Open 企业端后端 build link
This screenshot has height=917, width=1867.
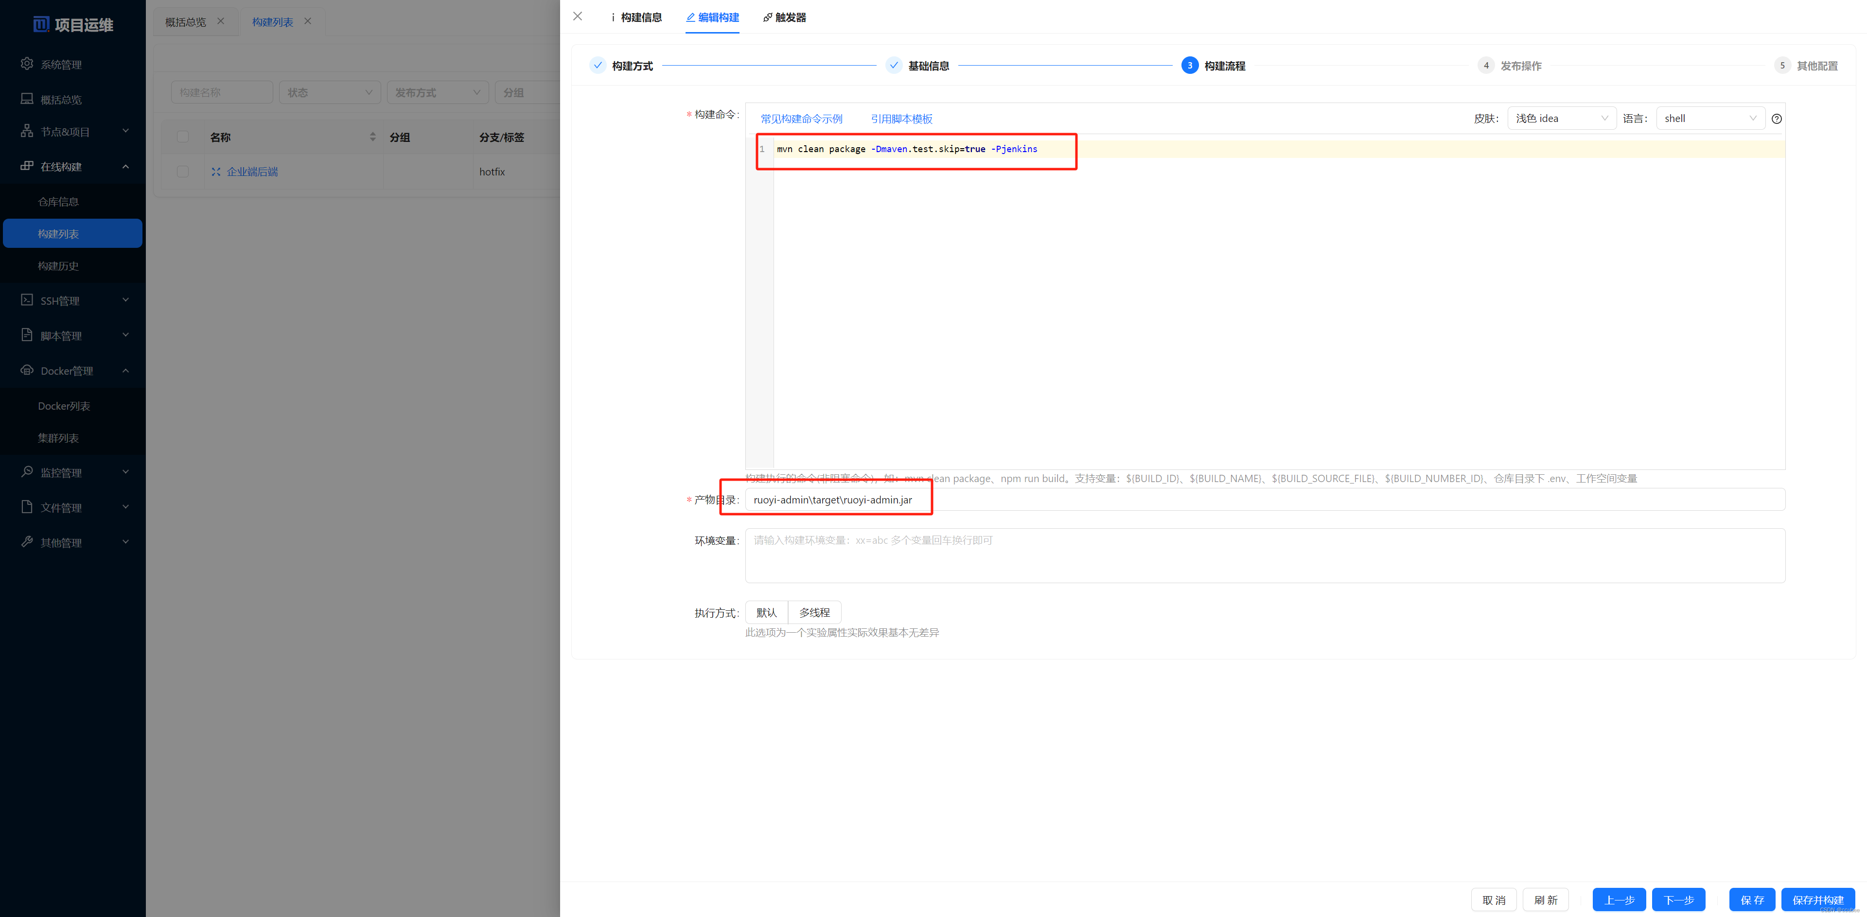pos(252,172)
